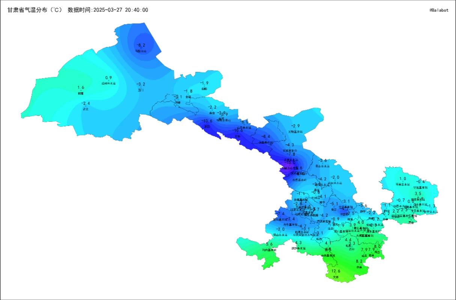Screen dimensions: 456x300
Task: Select the 文县 station showing 12.6
Action: click(x=336, y=271)
